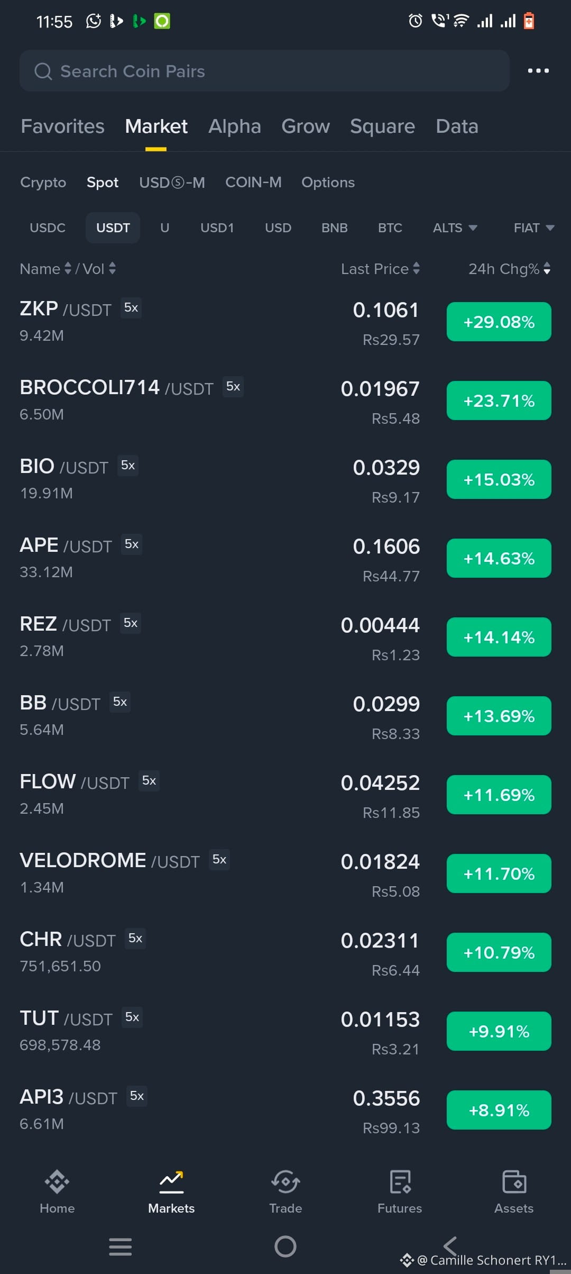Expand the ALTS quote dropdown
Image resolution: width=571 pixels, height=1274 pixels.
[455, 228]
